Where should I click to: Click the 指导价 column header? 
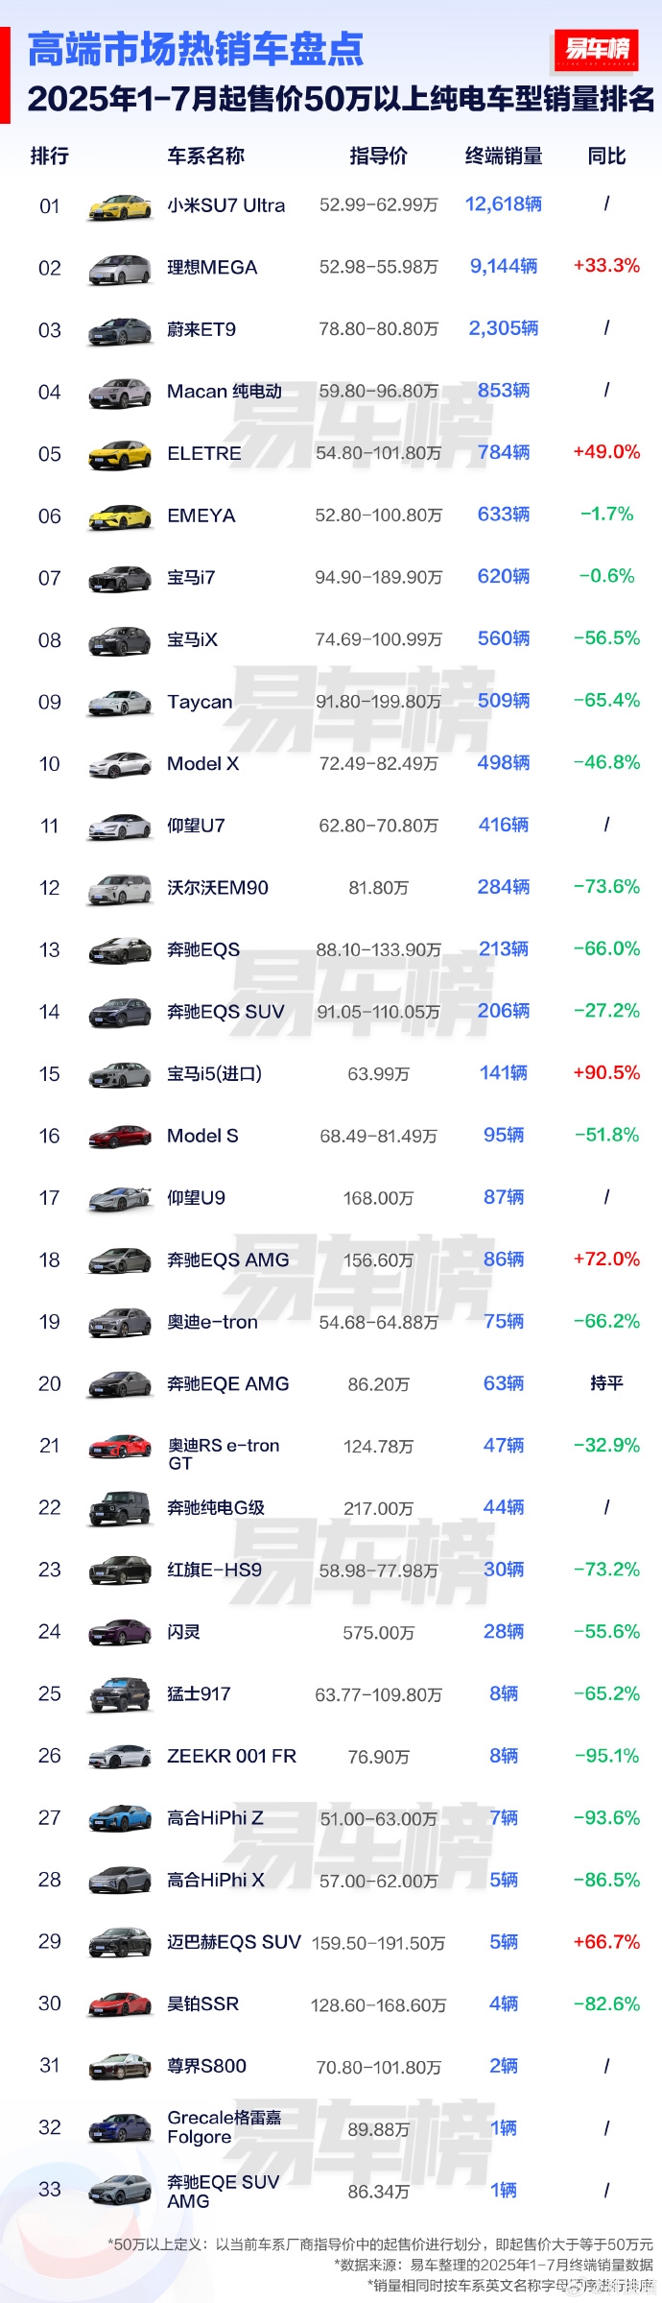378,156
